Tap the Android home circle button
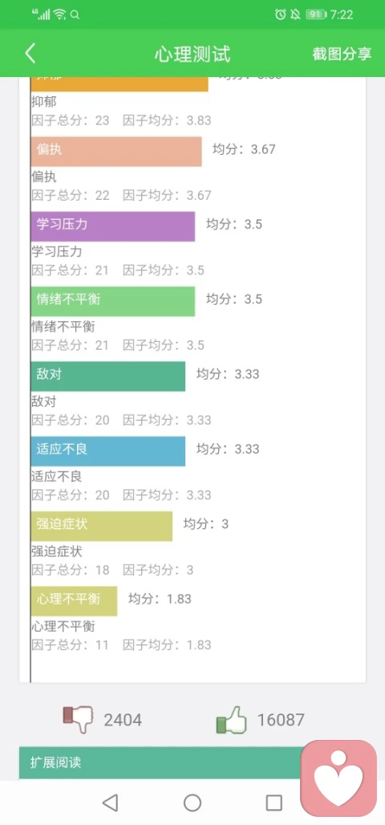This screenshot has width=385, height=825. pos(192,803)
